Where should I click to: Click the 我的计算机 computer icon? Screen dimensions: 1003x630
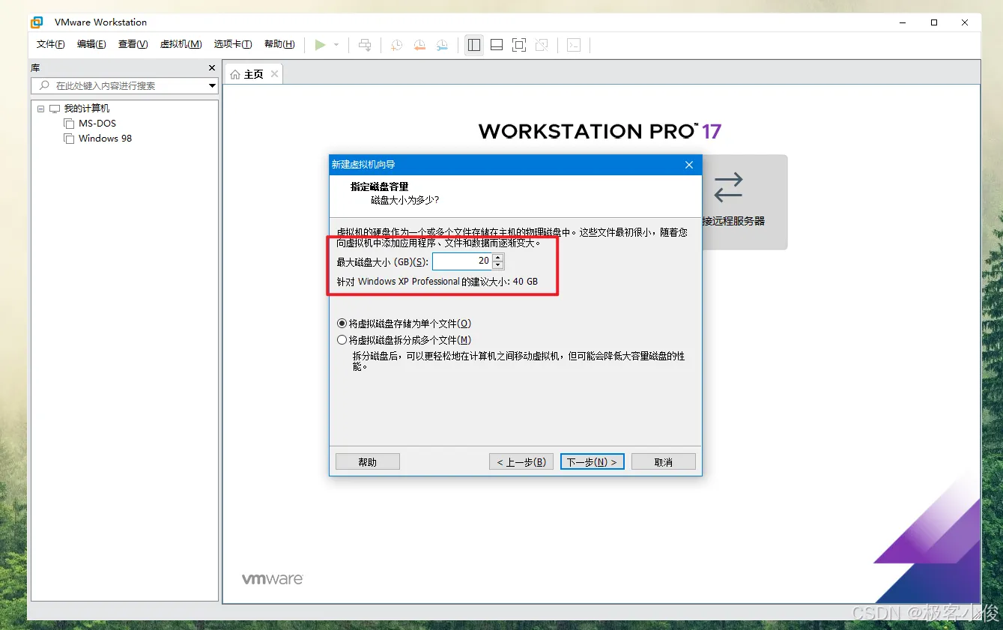tap(55, 109)
